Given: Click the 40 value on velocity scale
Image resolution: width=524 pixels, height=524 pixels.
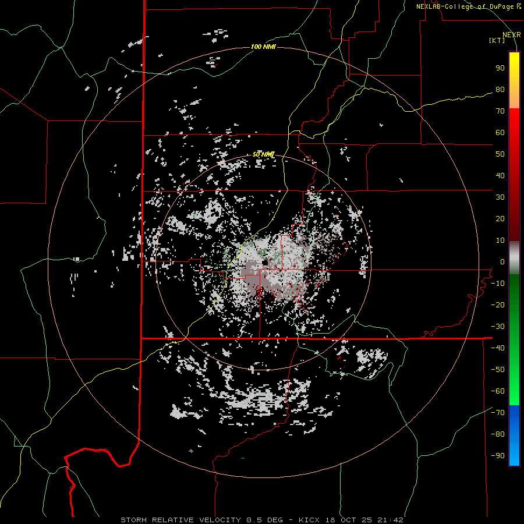Looking at the screenshot, I should click(x=500, y=176).
